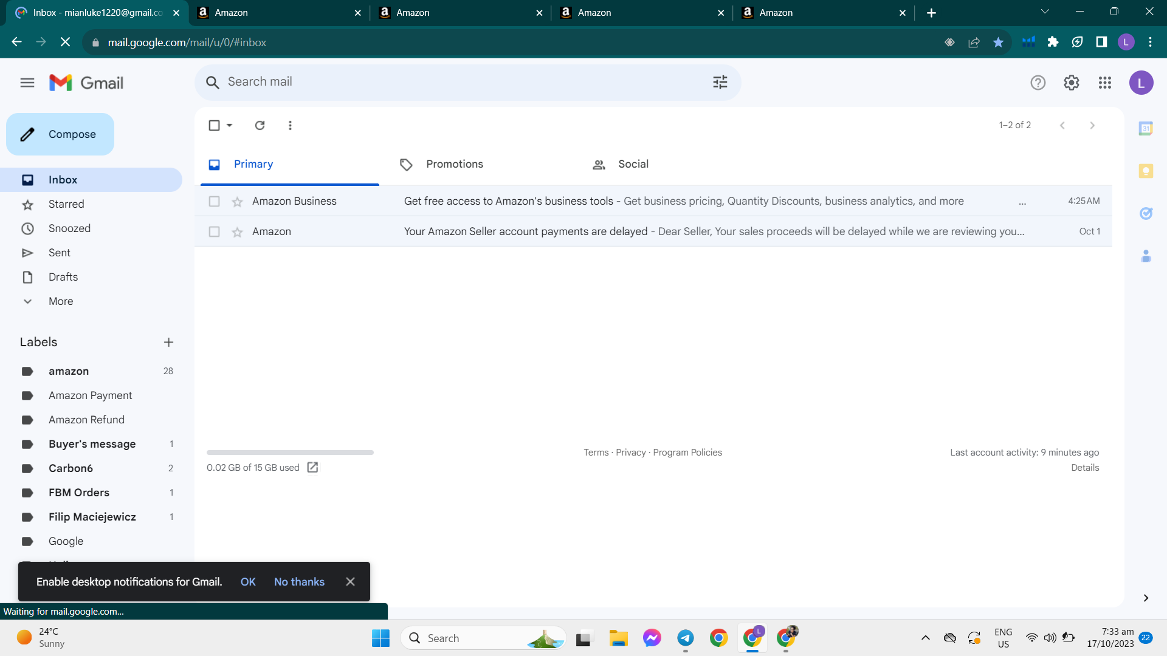This screenshot has height=656, width=1167.
Task: Star the Amazon payments delayed email
Action: [238, 232]
